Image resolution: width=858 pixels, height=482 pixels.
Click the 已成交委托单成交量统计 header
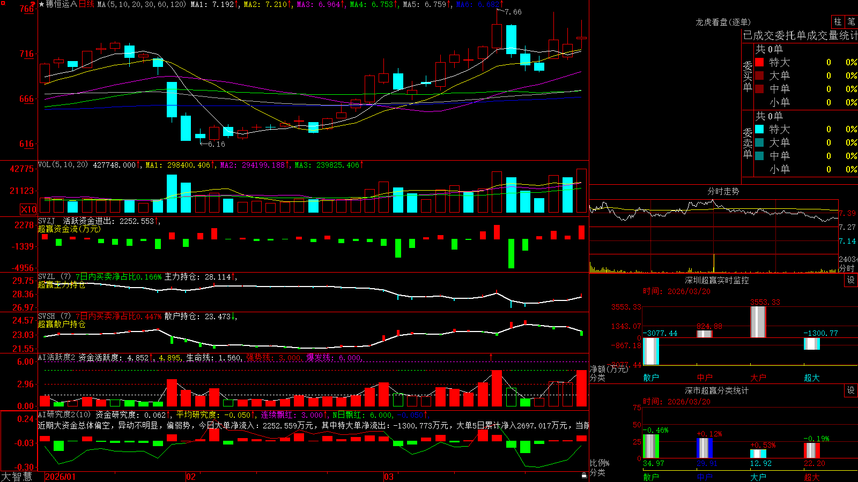pos(800,35)
